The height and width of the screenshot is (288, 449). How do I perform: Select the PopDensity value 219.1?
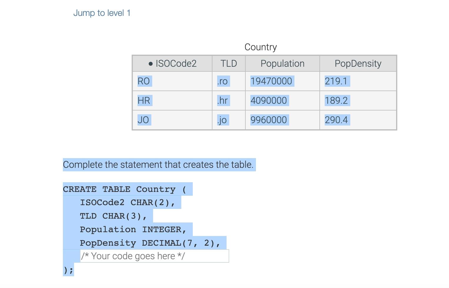pyautogui.click(x=337, y=81)
